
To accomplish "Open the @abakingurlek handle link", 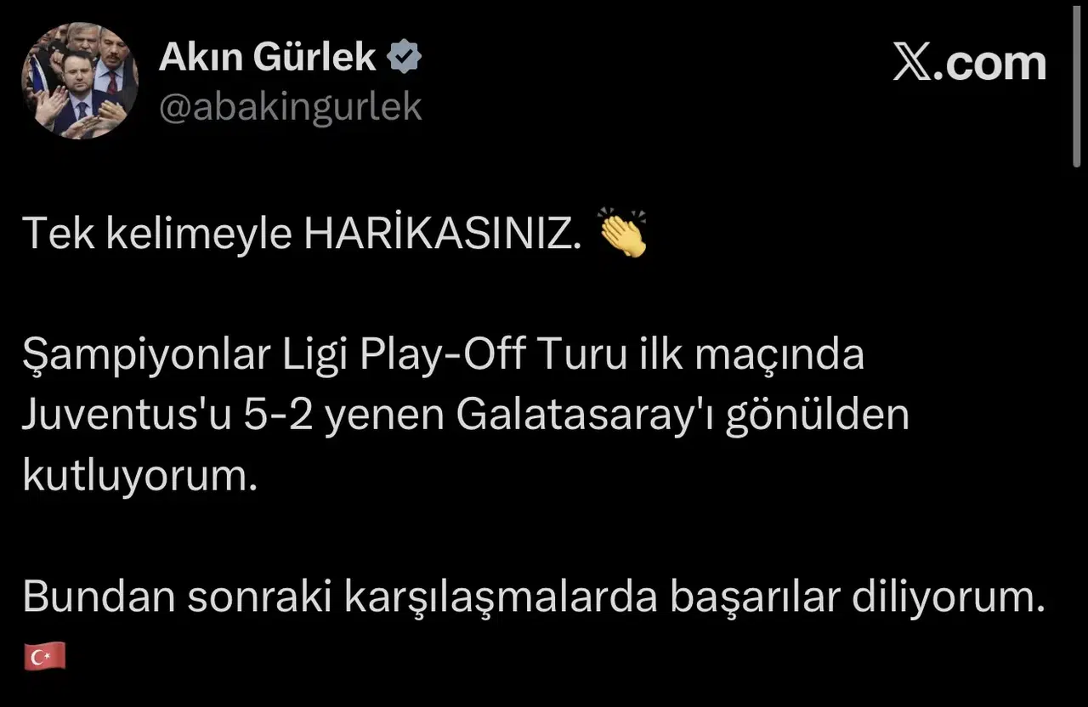I will (291, 107).
